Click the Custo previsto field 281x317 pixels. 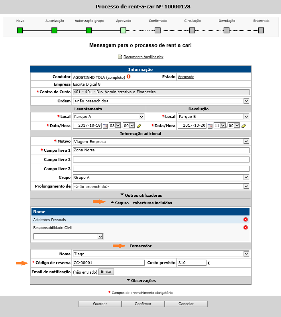pos(192,262)
